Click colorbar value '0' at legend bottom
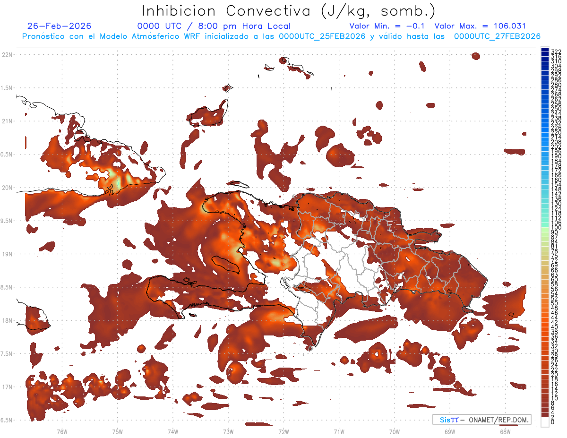This screenshot has width=567, height=438. [553, 421]
